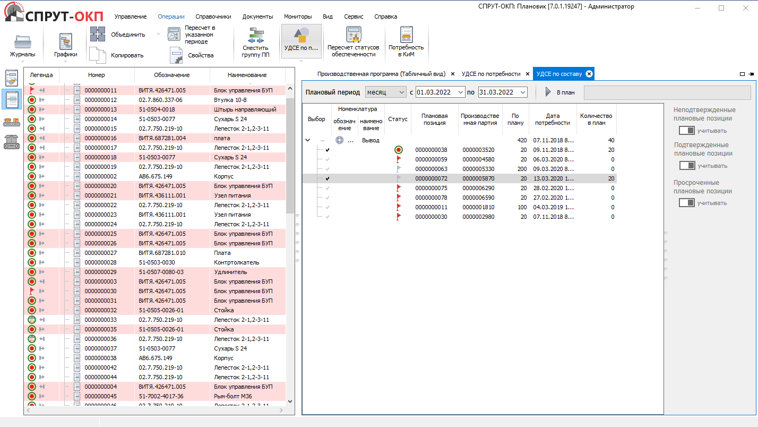Click the Графики charts icon
758x427 pixels.
[66, 41]
